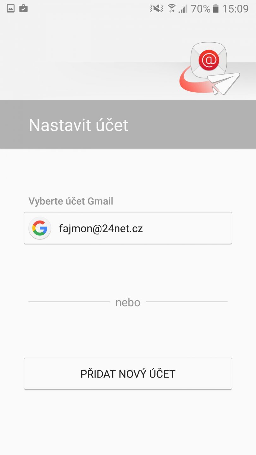Click the Vyberte účet Gmail label

point(71,201)
